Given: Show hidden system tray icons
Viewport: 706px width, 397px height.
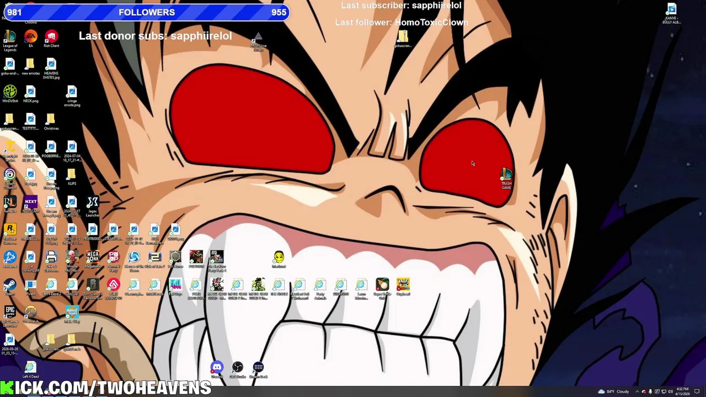Looking at the screenshot, I should (x=637, y=391).
